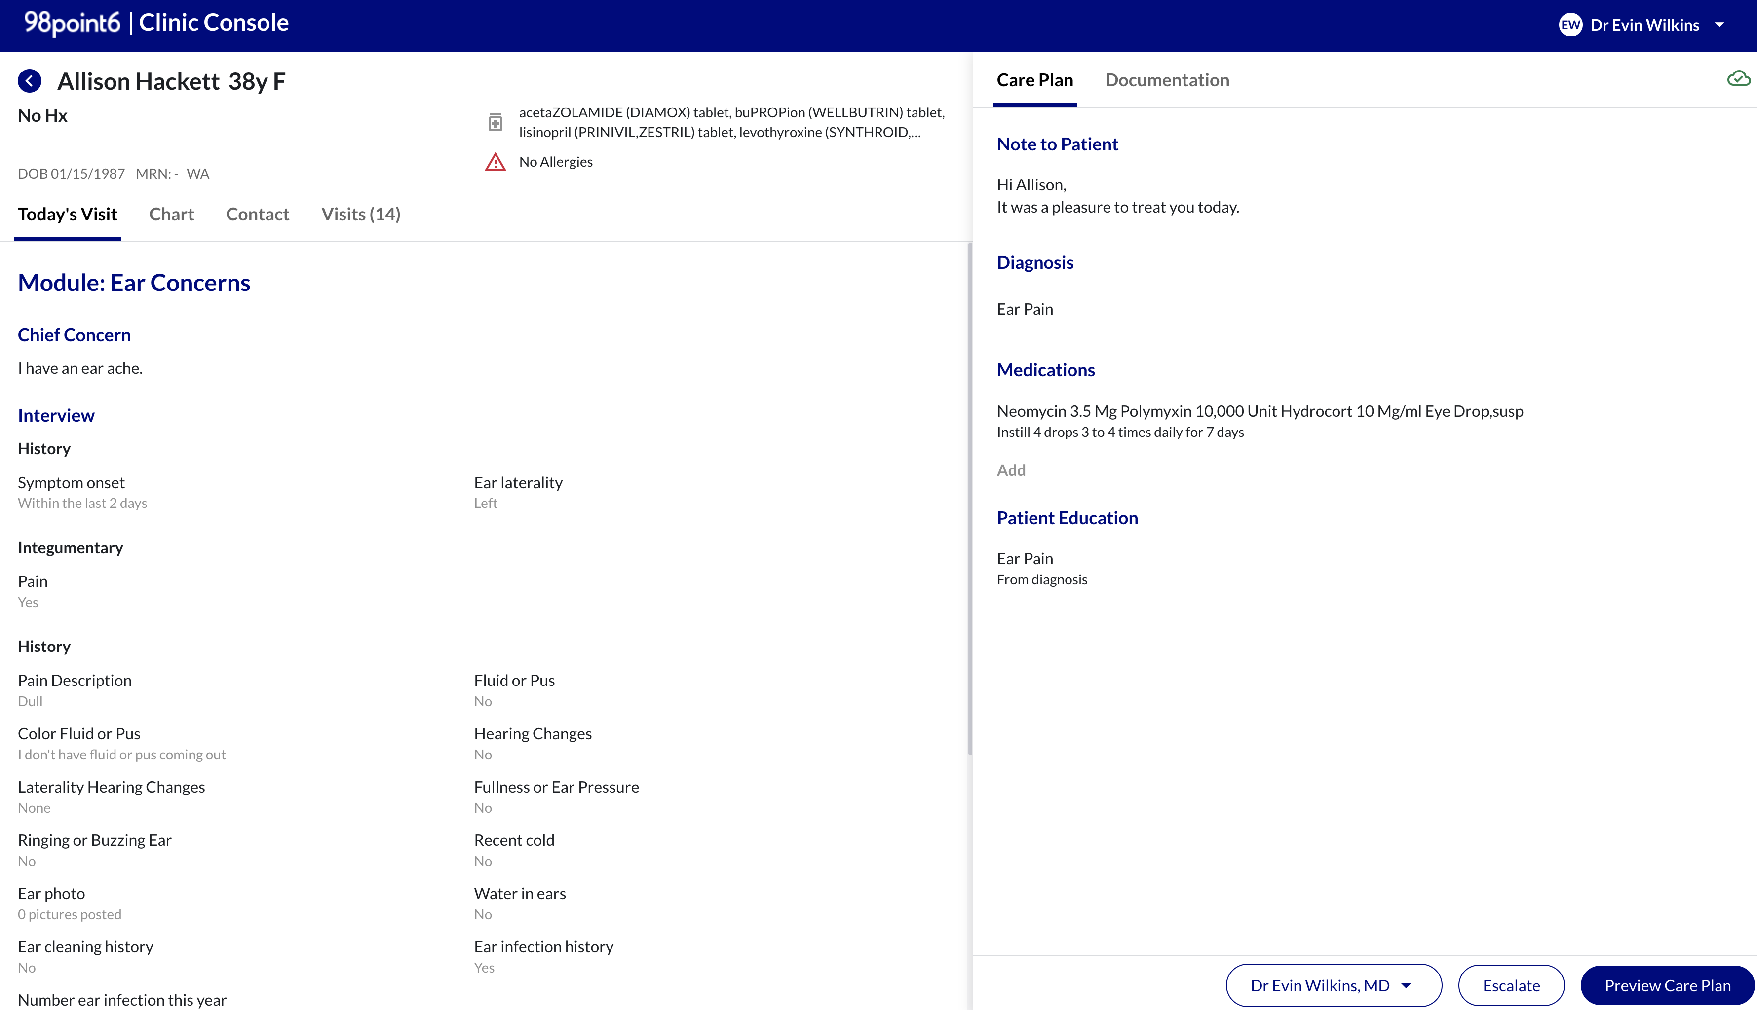Click the chief concern 'I have an ear ache.'
The image size is (1757, 1010).
(x=80, y=368)
